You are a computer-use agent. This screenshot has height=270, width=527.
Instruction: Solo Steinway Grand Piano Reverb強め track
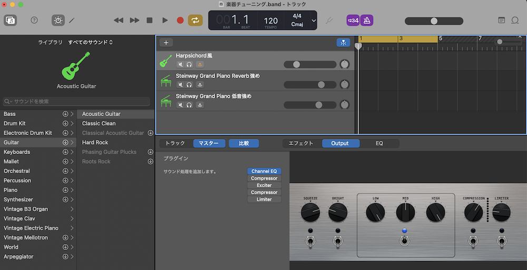point(189,84)
